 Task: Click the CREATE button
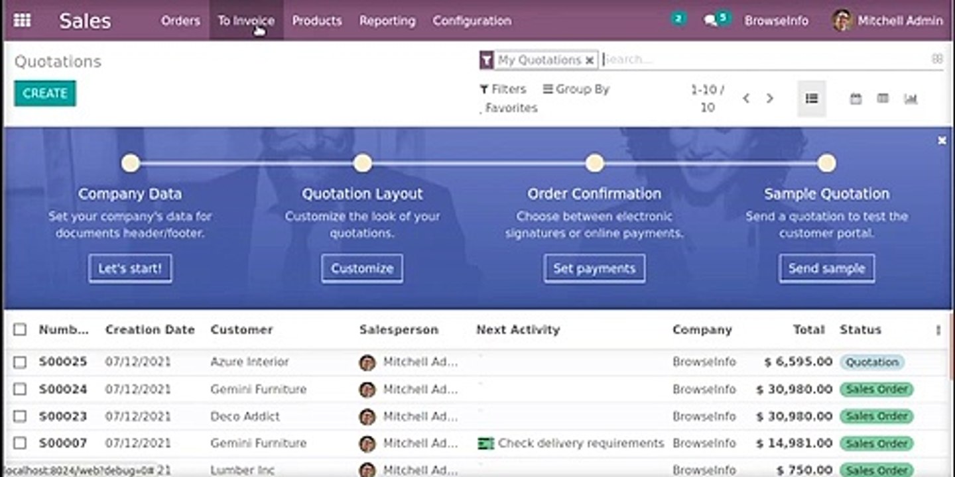pyautogui.click(x=45, y=93)
